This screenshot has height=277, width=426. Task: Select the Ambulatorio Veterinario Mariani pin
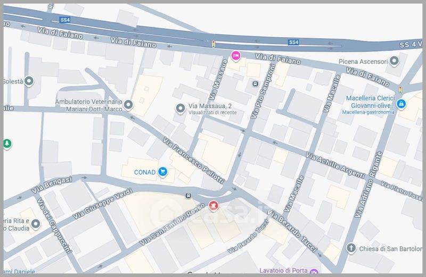pyautogui.click(x=129, y=105)
